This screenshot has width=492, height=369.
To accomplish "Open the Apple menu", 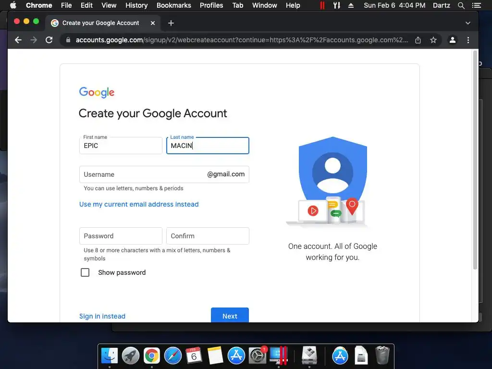I will [x=13, y=5].
